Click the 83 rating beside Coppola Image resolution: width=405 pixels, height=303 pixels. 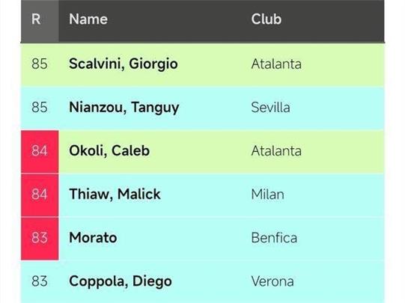pos(40,281)
